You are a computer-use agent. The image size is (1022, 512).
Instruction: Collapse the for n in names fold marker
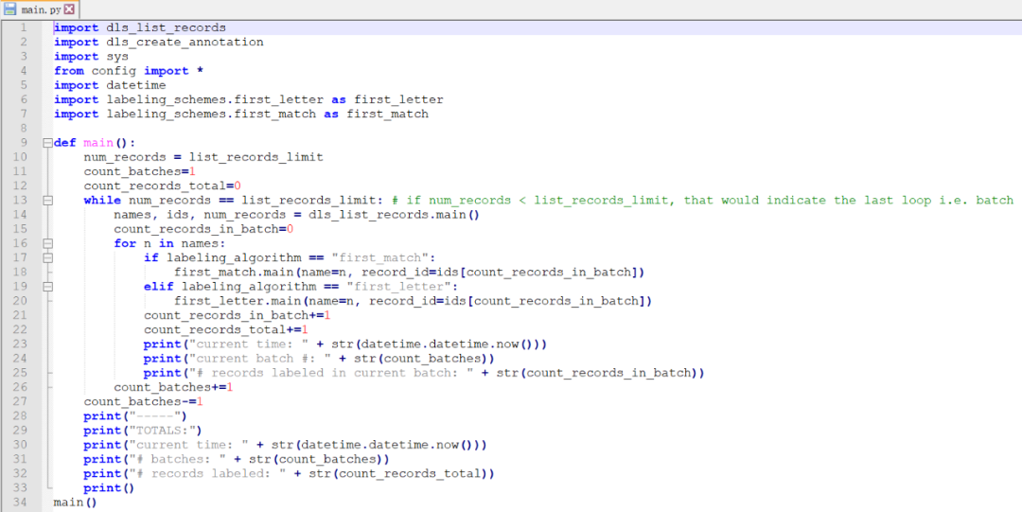click(x=47, y=243)
